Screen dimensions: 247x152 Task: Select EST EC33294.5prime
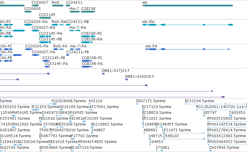coord(199,101)
